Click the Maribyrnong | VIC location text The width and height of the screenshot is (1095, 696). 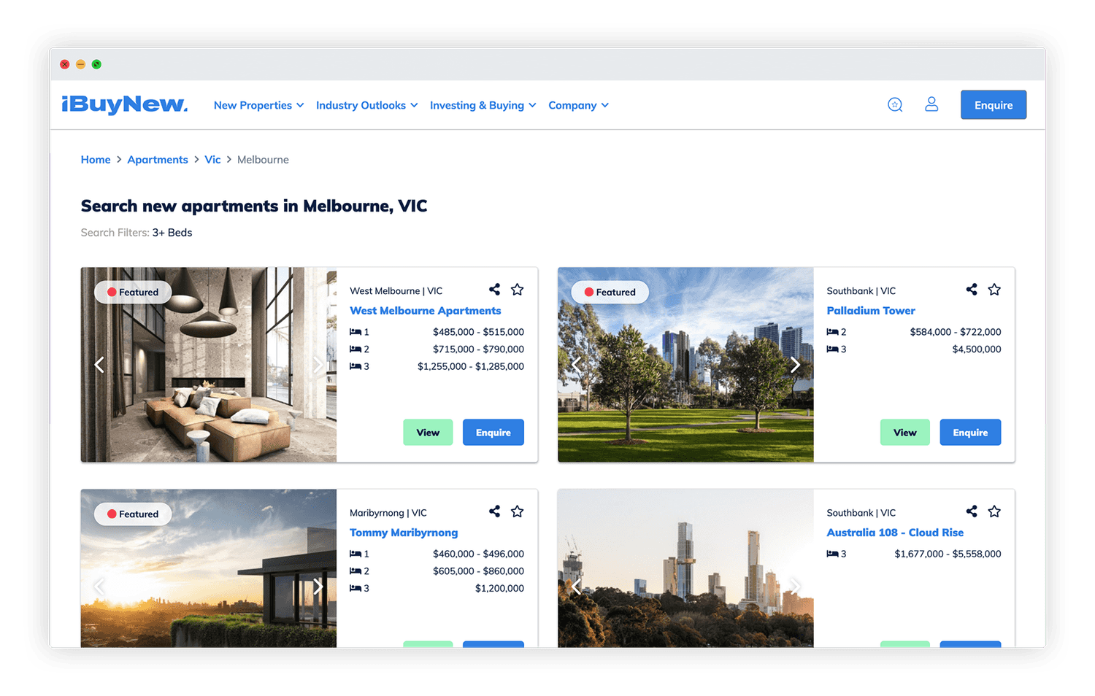coord(388,513)
